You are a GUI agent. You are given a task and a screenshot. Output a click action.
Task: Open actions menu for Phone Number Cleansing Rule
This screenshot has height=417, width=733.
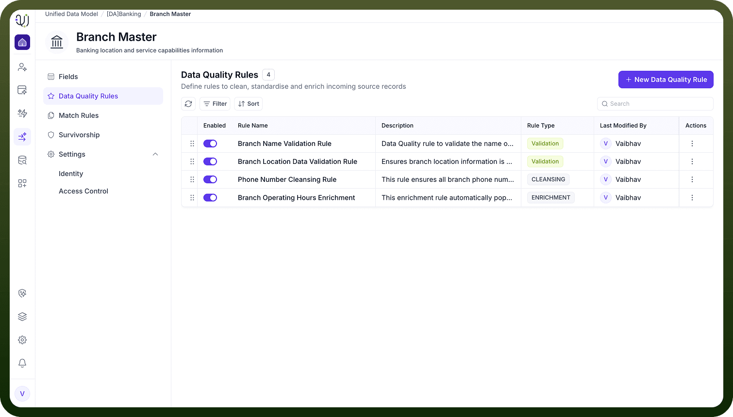click(692, 179)
